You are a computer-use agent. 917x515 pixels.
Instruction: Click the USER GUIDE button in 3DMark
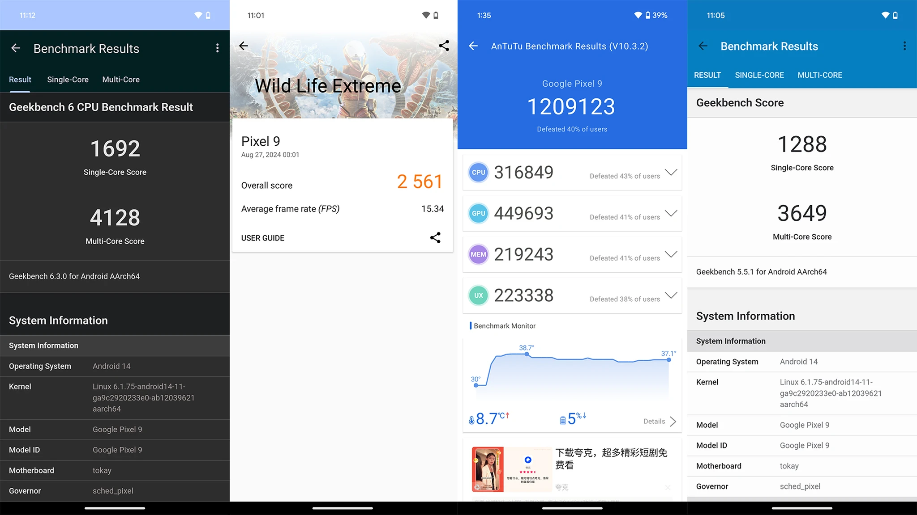tap(262, 238)
